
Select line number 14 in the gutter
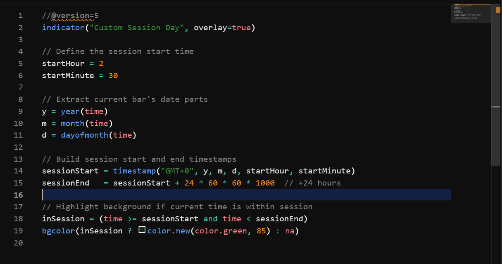(18, 171)
